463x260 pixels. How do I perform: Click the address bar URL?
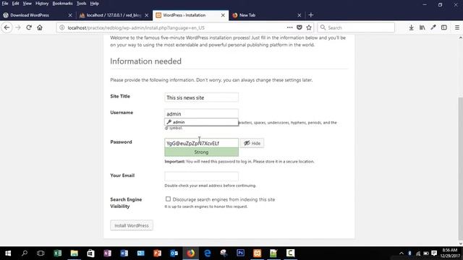pos(136,27)
